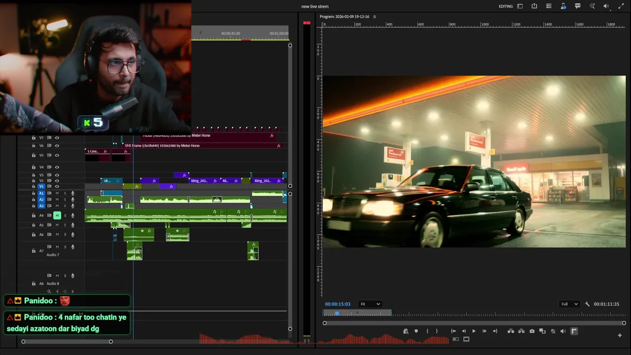Viewport: 631px width, 355px height.
Task: Toggle sync lock on track V4
Action: point(49,167)
